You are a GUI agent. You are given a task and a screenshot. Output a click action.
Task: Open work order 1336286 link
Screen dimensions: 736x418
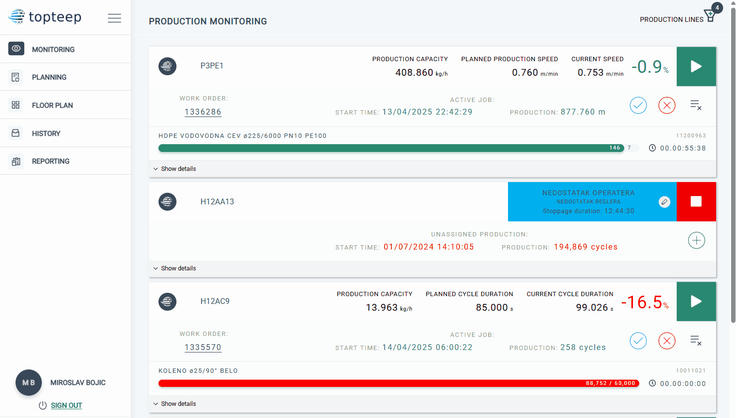coord(203,112)
